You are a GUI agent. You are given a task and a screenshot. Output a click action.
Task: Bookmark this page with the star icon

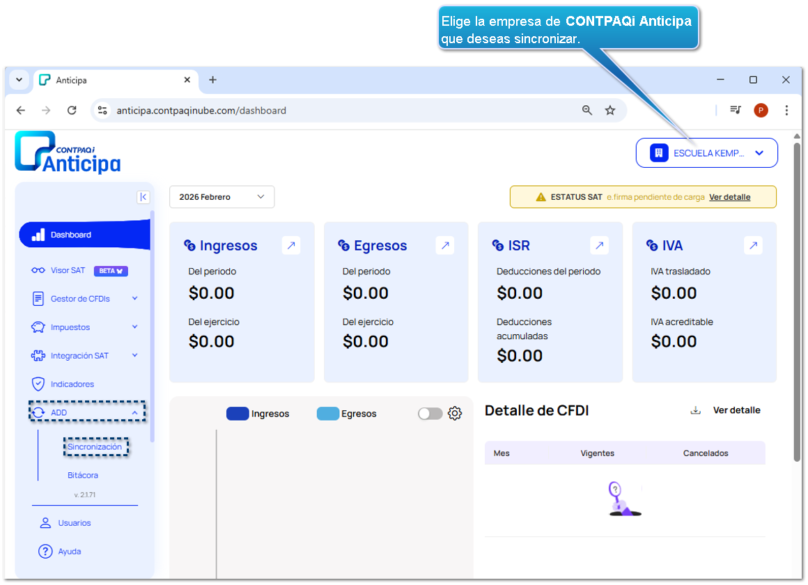click(610, 110)
